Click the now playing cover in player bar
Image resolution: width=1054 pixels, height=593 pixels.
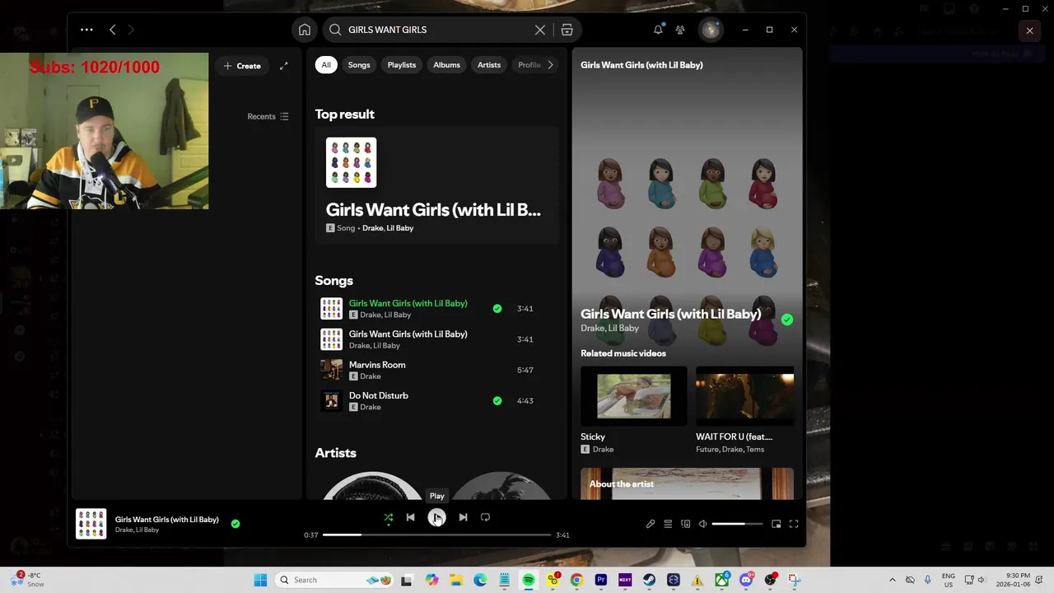pyautogui.click(x=91, y=524)
